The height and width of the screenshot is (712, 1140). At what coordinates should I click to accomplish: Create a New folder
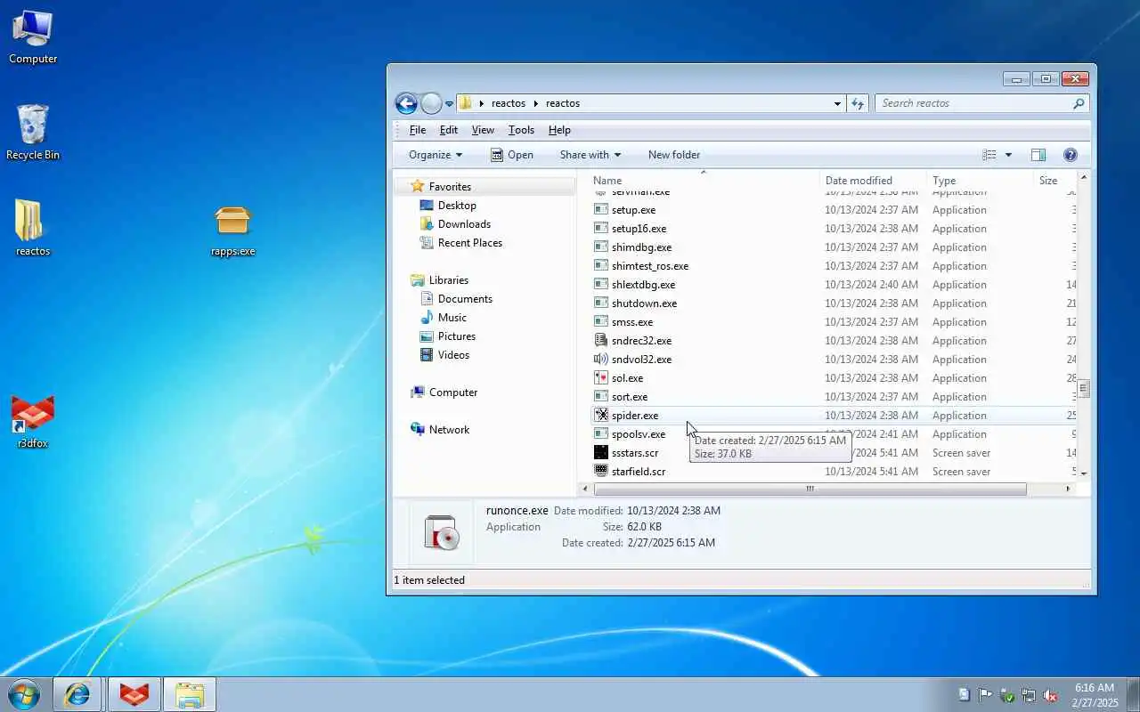click(674, 155)
